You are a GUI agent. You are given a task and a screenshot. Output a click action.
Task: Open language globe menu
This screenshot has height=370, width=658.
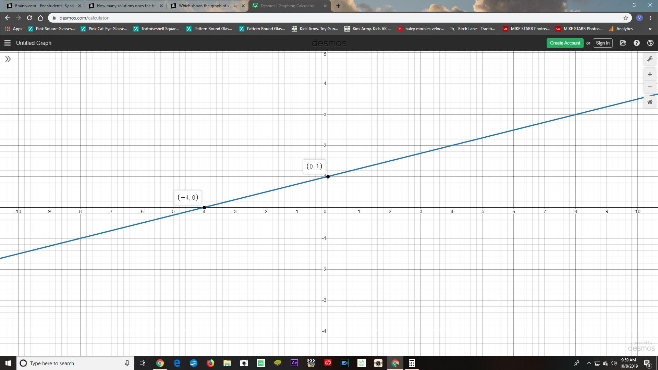pos(650,43)
